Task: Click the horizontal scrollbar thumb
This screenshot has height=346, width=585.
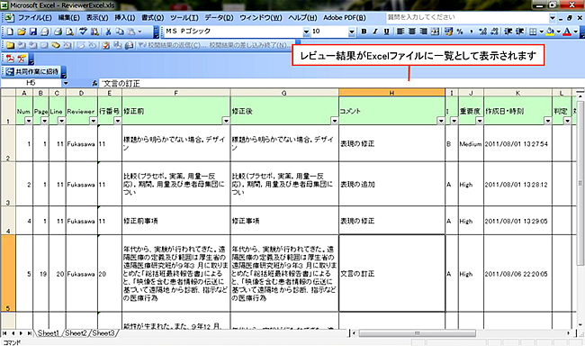Action: tap(417, 332)
